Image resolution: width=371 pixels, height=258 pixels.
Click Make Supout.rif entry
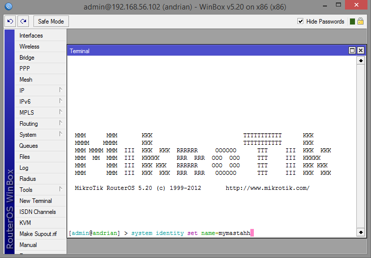41,234
